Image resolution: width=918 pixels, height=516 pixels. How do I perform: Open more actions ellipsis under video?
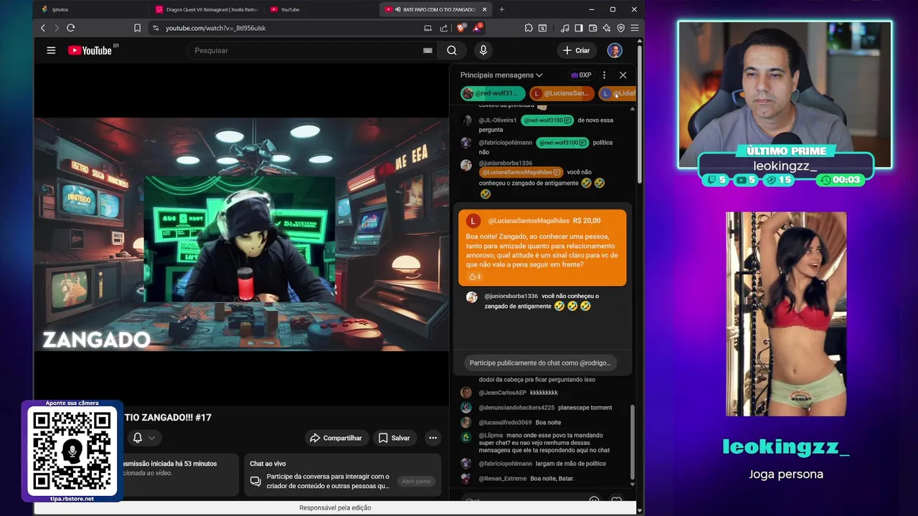click(432, 438)
